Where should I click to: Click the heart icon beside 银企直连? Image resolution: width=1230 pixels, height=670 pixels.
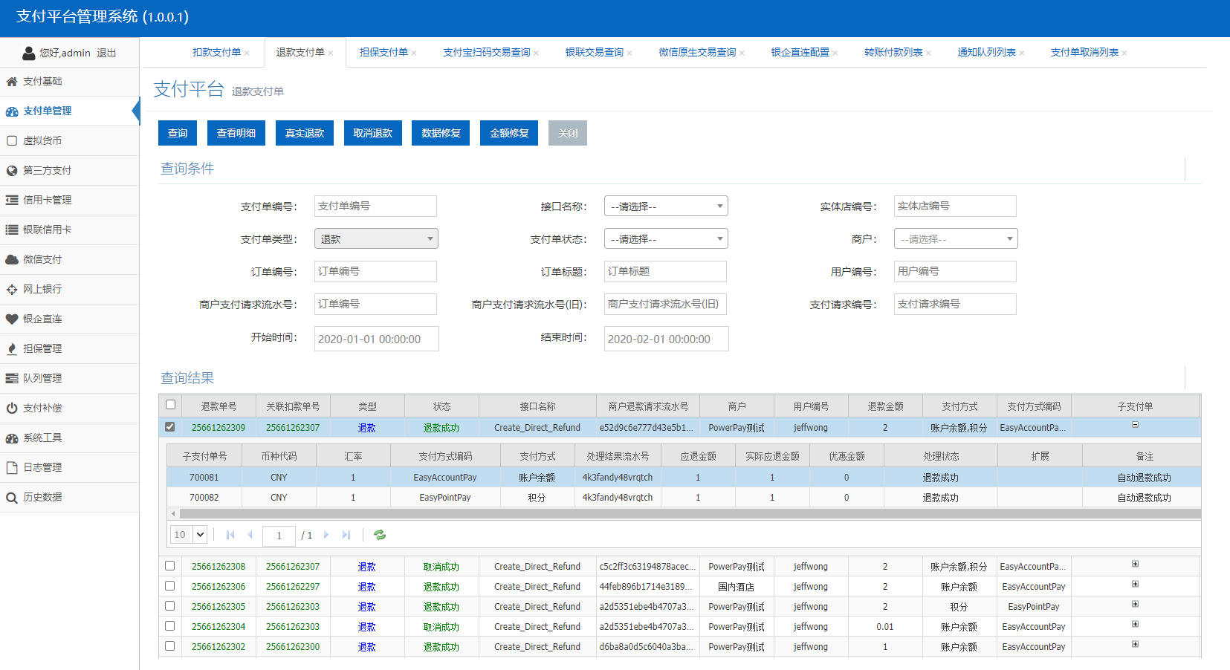[12, 319]
